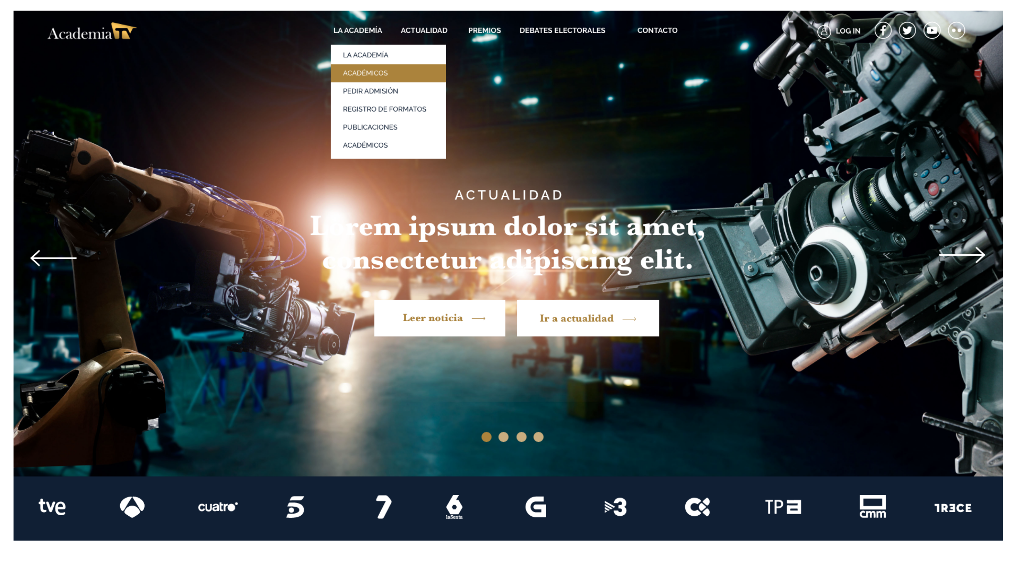
Task: Select the second carousel dot
Action: point(503,437)
